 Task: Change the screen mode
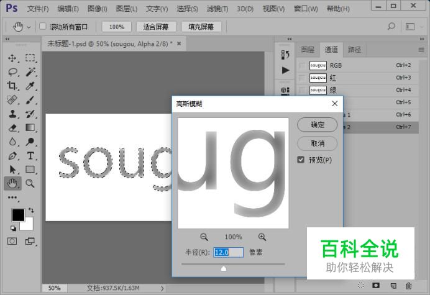pos(30,241)
